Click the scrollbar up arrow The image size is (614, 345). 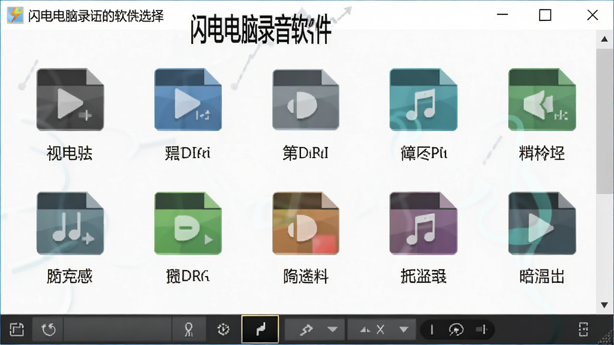[604, 39]
